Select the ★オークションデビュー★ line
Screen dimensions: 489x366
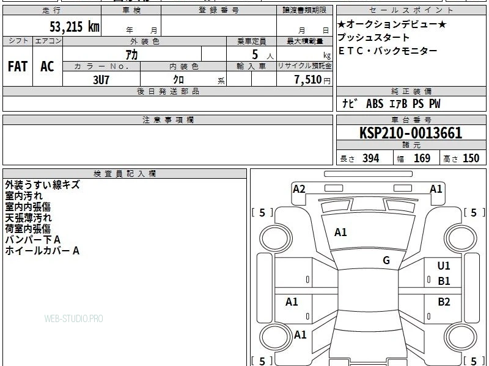[392, 24]
